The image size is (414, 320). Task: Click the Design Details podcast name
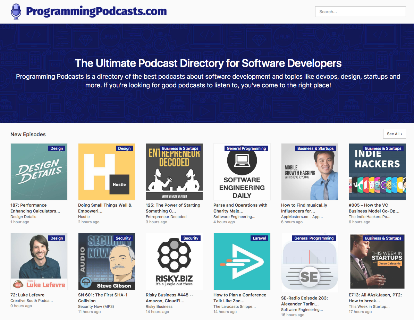click(24, 217)
